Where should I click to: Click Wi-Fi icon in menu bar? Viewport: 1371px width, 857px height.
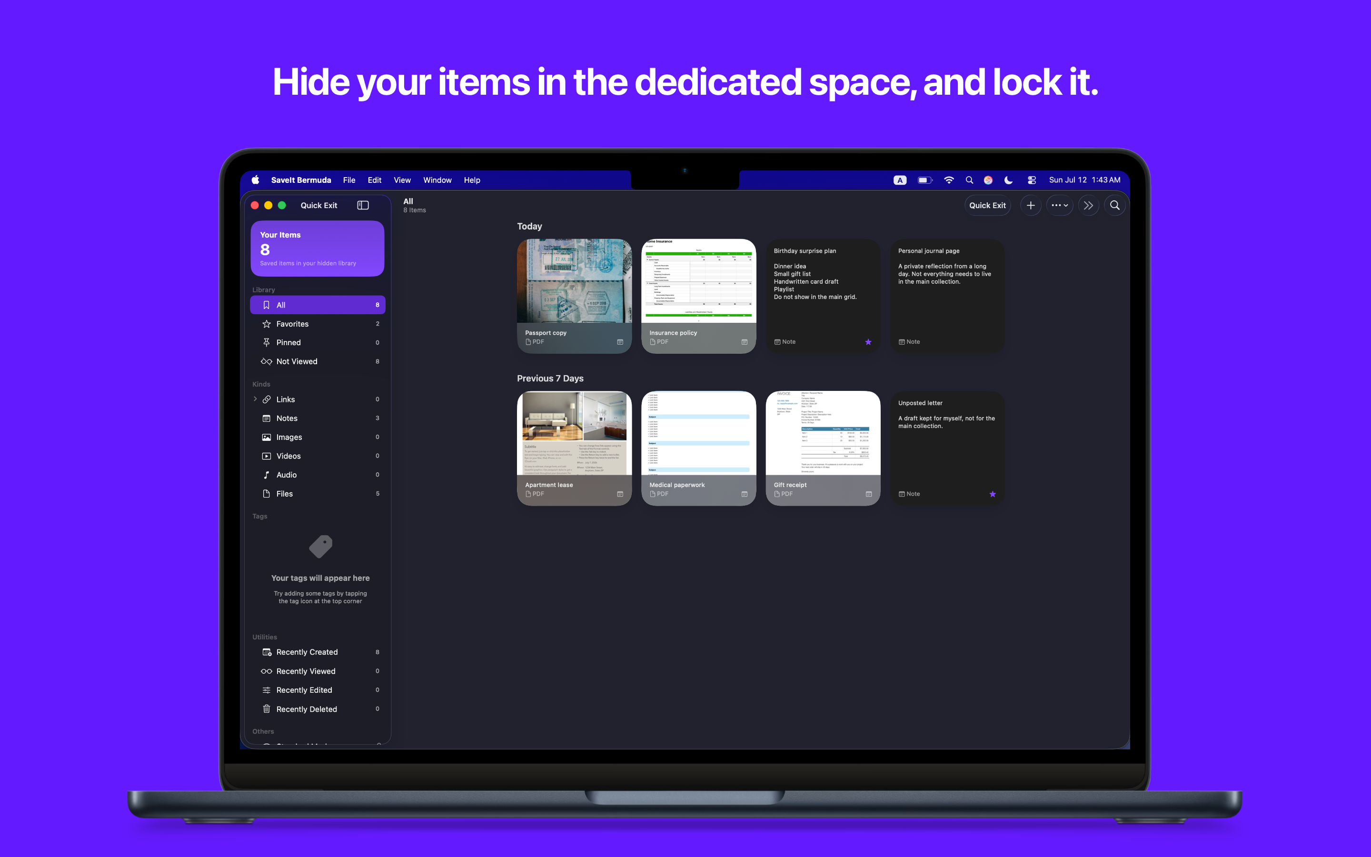tap(949, 179)
